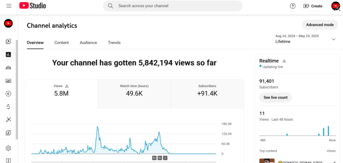Screen dimensions: 343x163
Task: Select the Watch time (hours) metric card
Action: tap(134, 94)
